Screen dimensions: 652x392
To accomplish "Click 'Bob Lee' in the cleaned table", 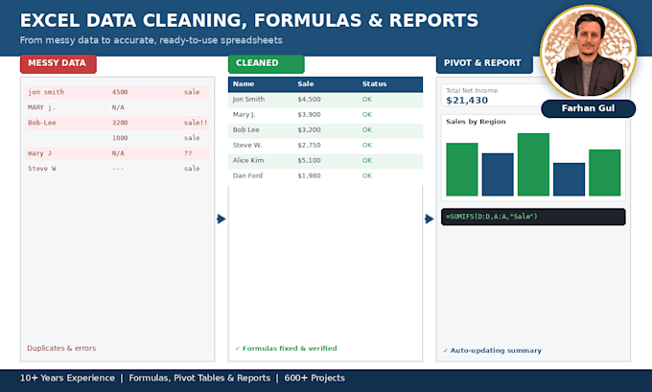I will coord(245,129).
